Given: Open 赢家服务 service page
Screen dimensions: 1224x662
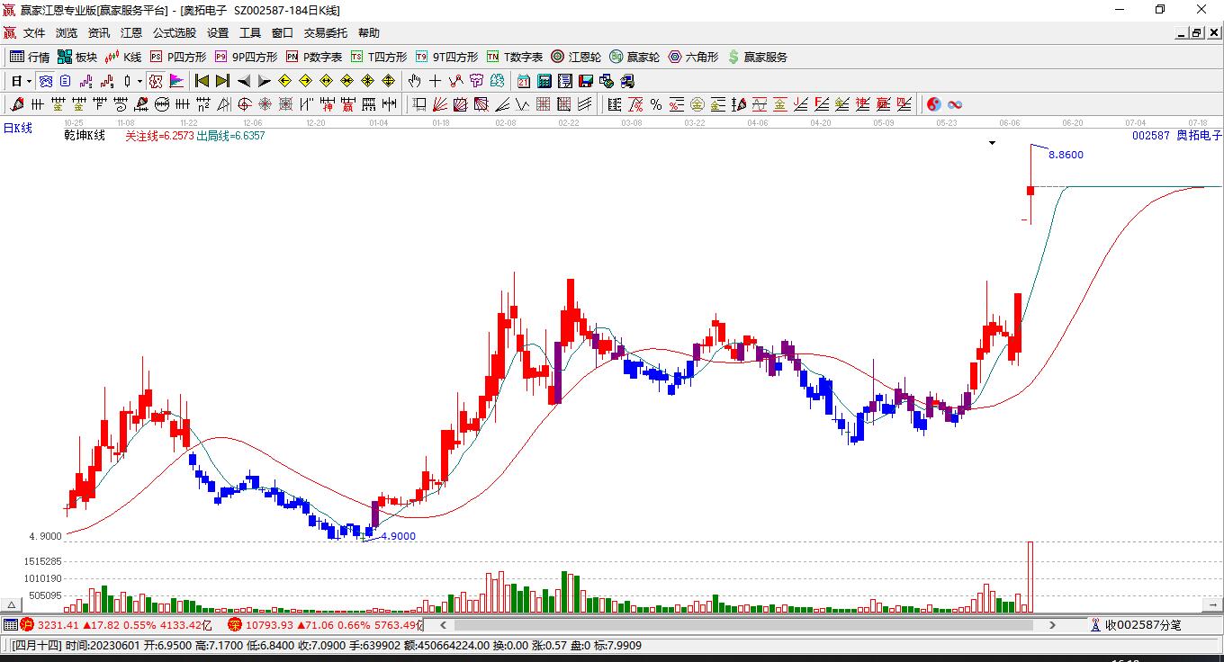Looking at the screenshot, I should 757,57.
